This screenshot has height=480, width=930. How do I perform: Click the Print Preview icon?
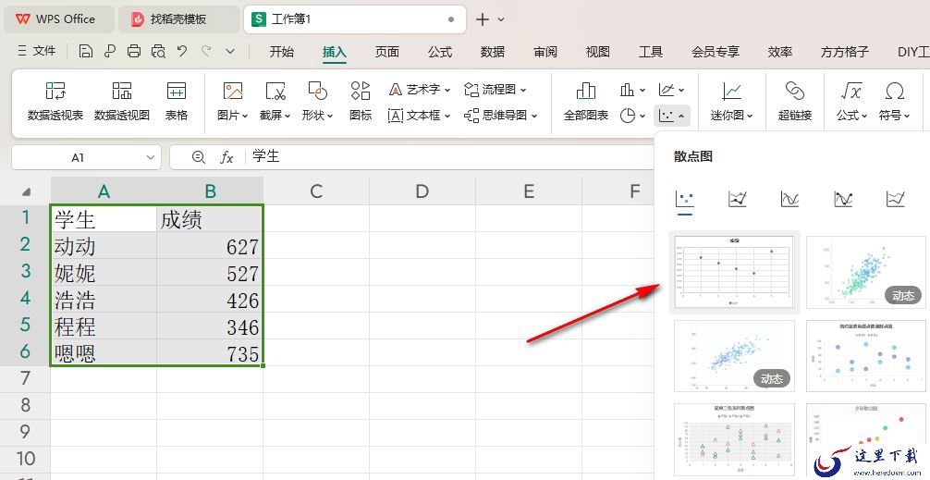click(x=158, y=52)
